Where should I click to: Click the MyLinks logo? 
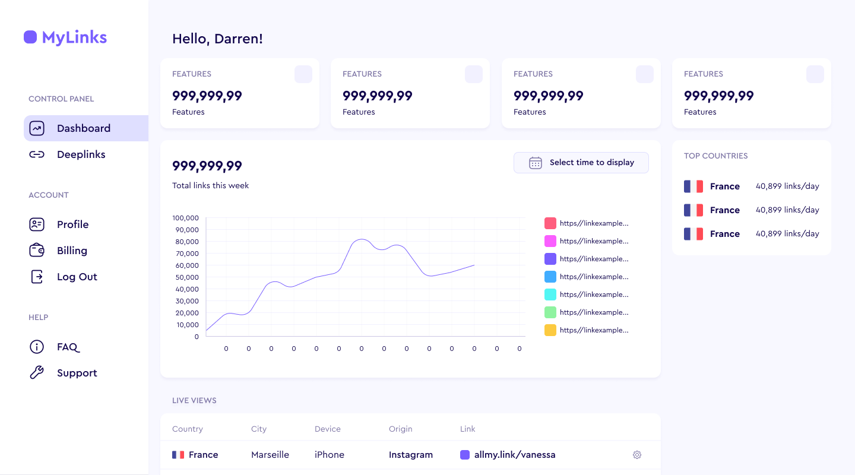click(x=65, y=37)
